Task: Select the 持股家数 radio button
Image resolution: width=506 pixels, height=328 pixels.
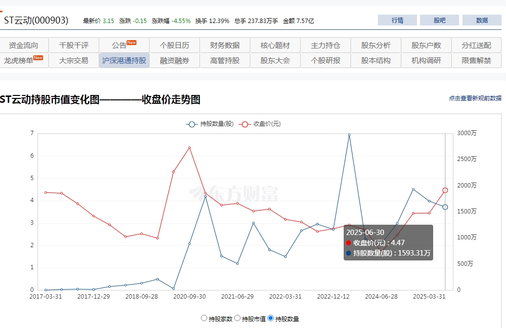Action: tap(204, 318)
